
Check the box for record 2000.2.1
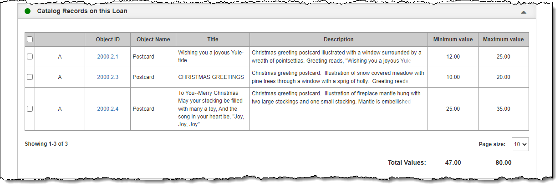tap(30, 57)
